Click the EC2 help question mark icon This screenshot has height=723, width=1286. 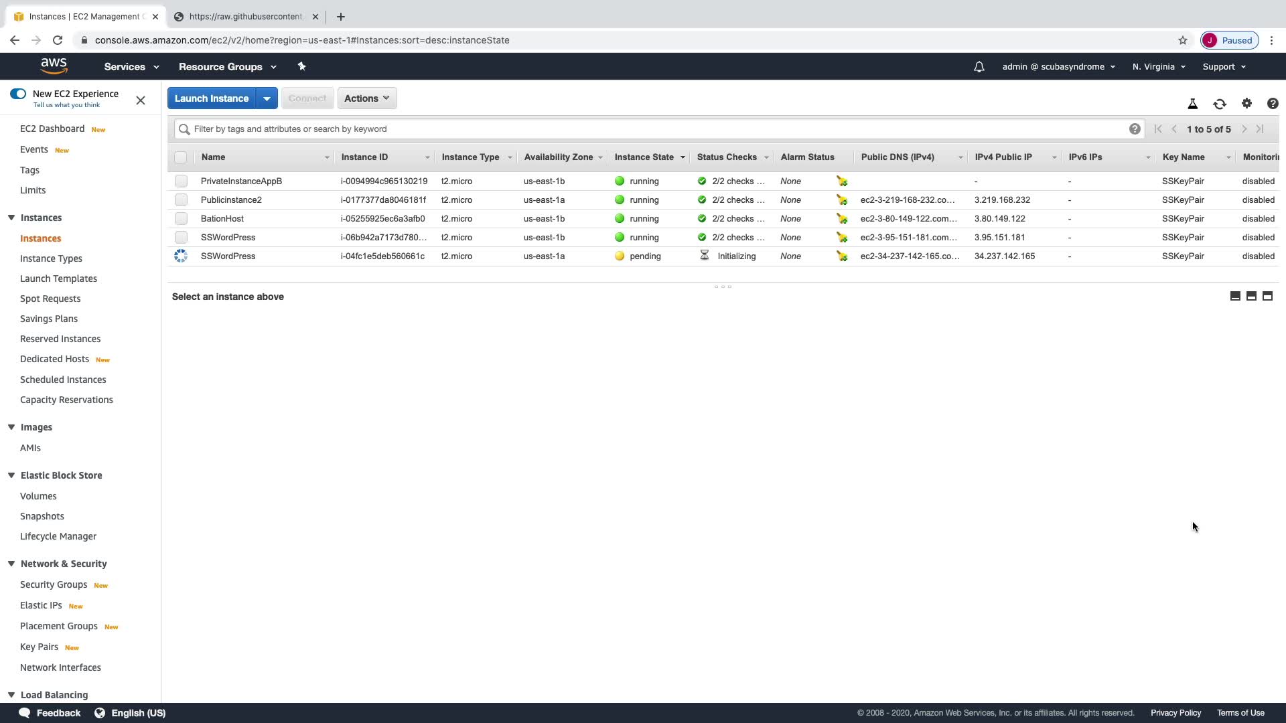1272,103
